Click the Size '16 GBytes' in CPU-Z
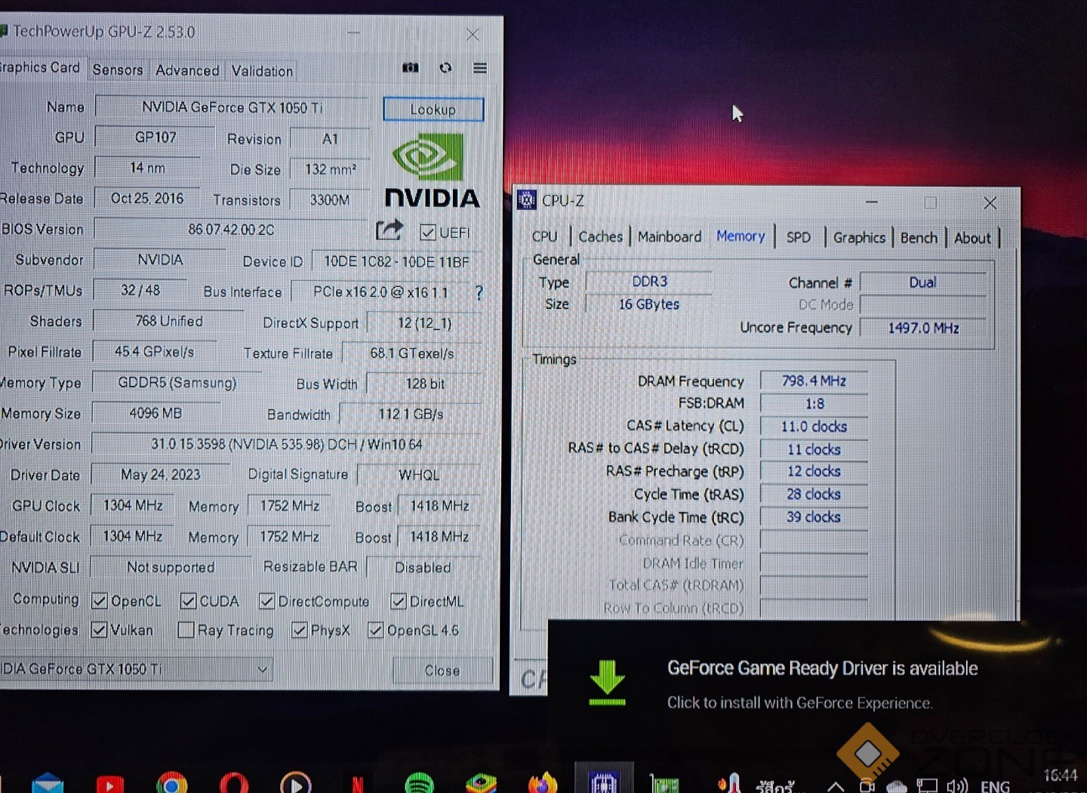 pos(649,304)
